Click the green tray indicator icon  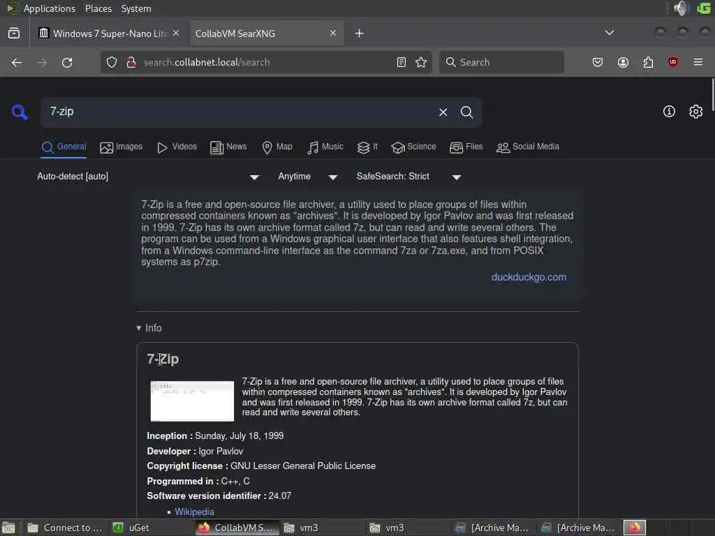[x=704, y=8]
